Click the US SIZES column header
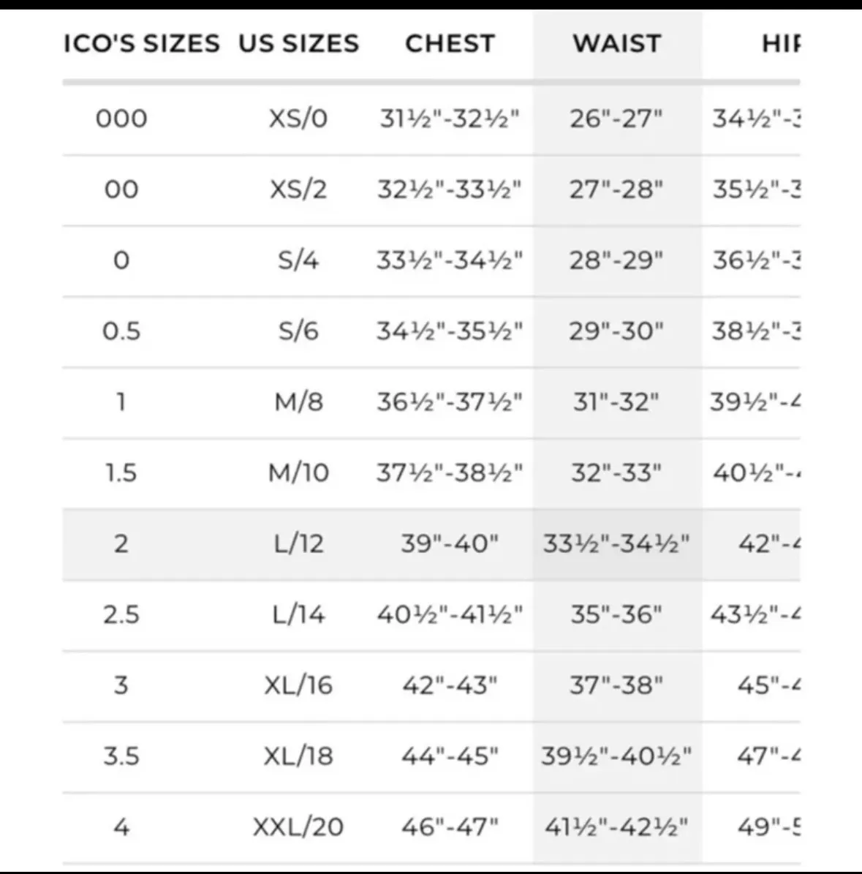Screen dimensions: 862x874 (x=298, y=43)
